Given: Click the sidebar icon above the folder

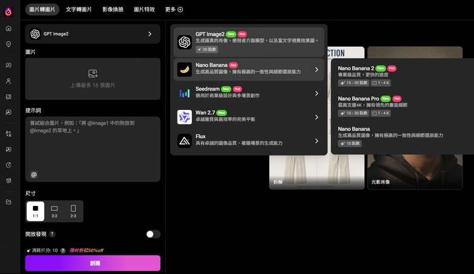Looking at the screenshot, I should 9,180.
